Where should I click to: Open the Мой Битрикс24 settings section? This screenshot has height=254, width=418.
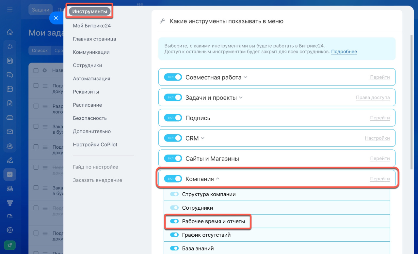coord(92,26)
